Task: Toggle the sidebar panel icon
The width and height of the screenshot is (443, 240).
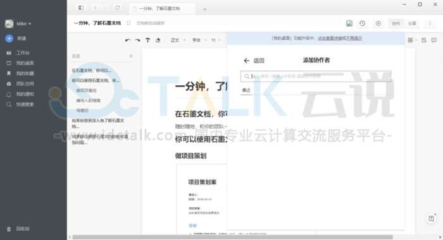Action: (81, 8)
